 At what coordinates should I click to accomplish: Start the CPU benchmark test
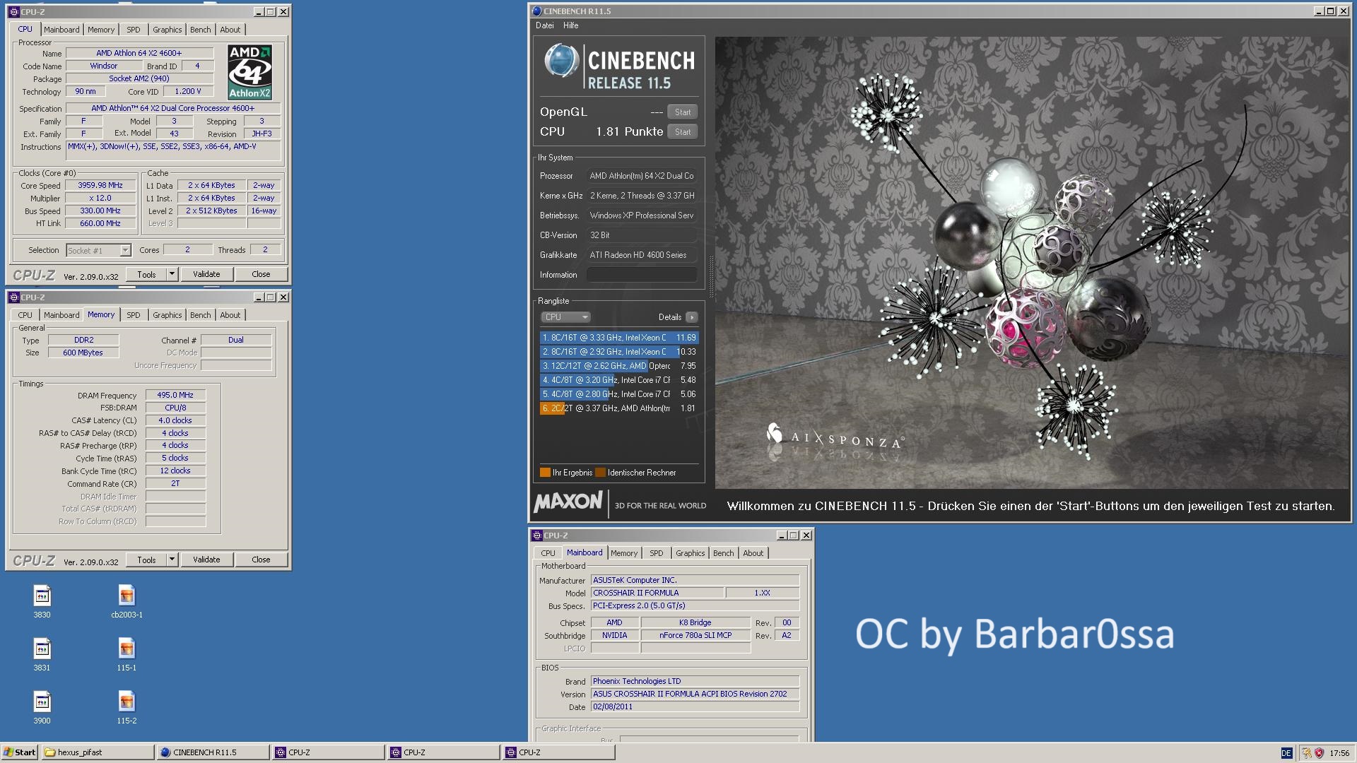[x=683, y=132]
